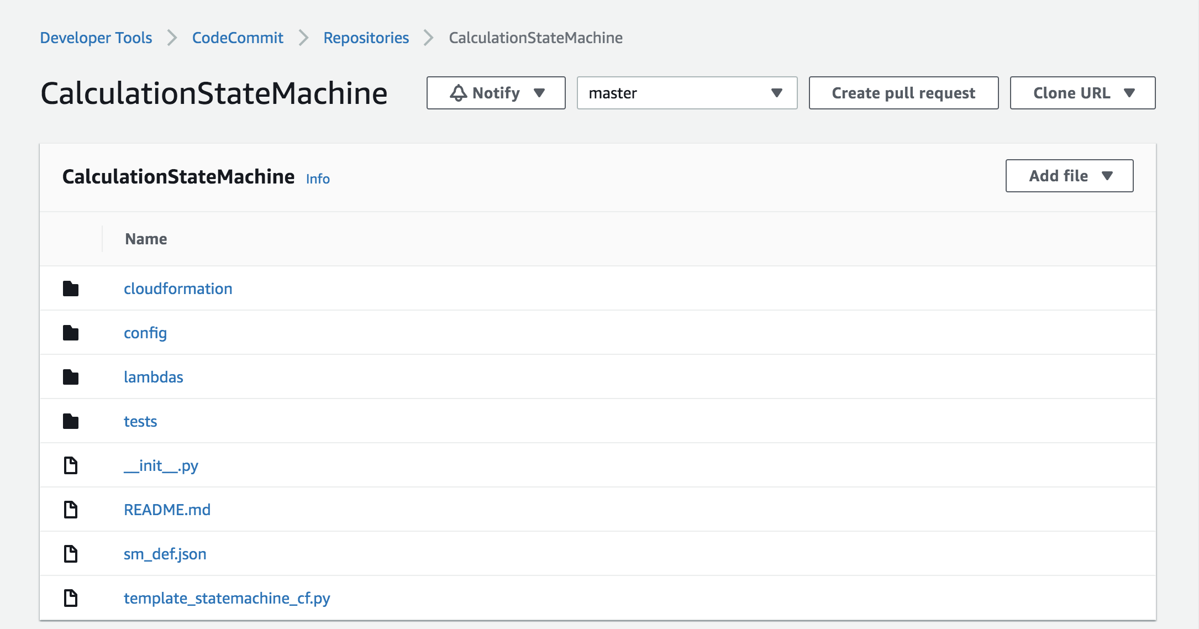
Task: Open the README.md file
Action: pyautogui.click(x=167, y=509)
